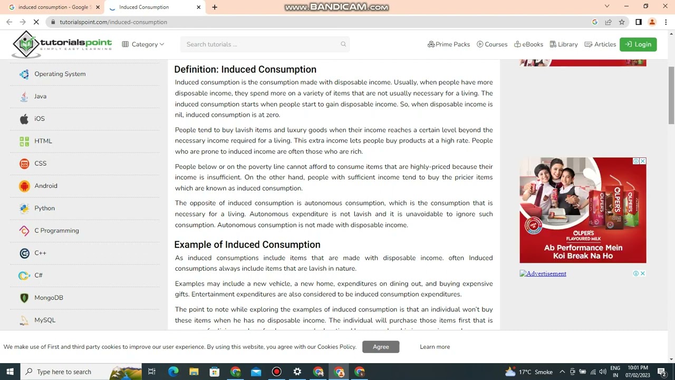Close the Olpers advertisement with X icon
The image size is (675, 380).
(x=643, y=161)
